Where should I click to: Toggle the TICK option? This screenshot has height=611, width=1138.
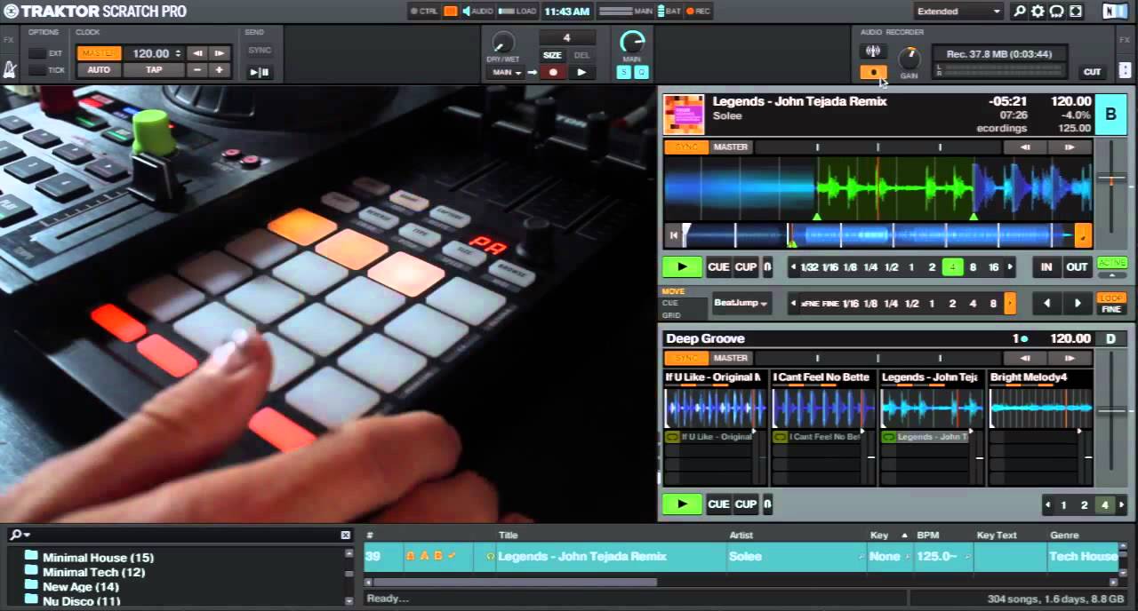[38, 70]
